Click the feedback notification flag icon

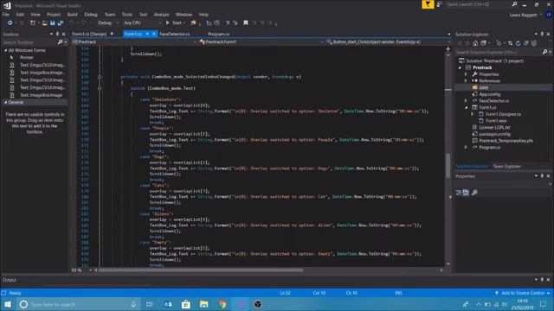pos(428,4)
